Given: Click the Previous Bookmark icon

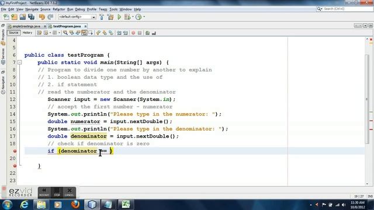Looking at the screenshot, I should point(98,33).
